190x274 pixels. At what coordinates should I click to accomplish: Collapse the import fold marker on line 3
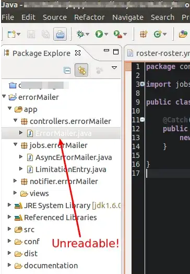tap(142, 84)
